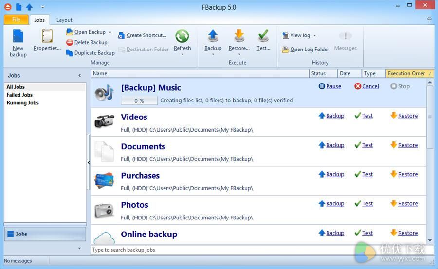Screen dimensions: 438x269
Task: Sort by the Status column header
Action: coord(323,73)
